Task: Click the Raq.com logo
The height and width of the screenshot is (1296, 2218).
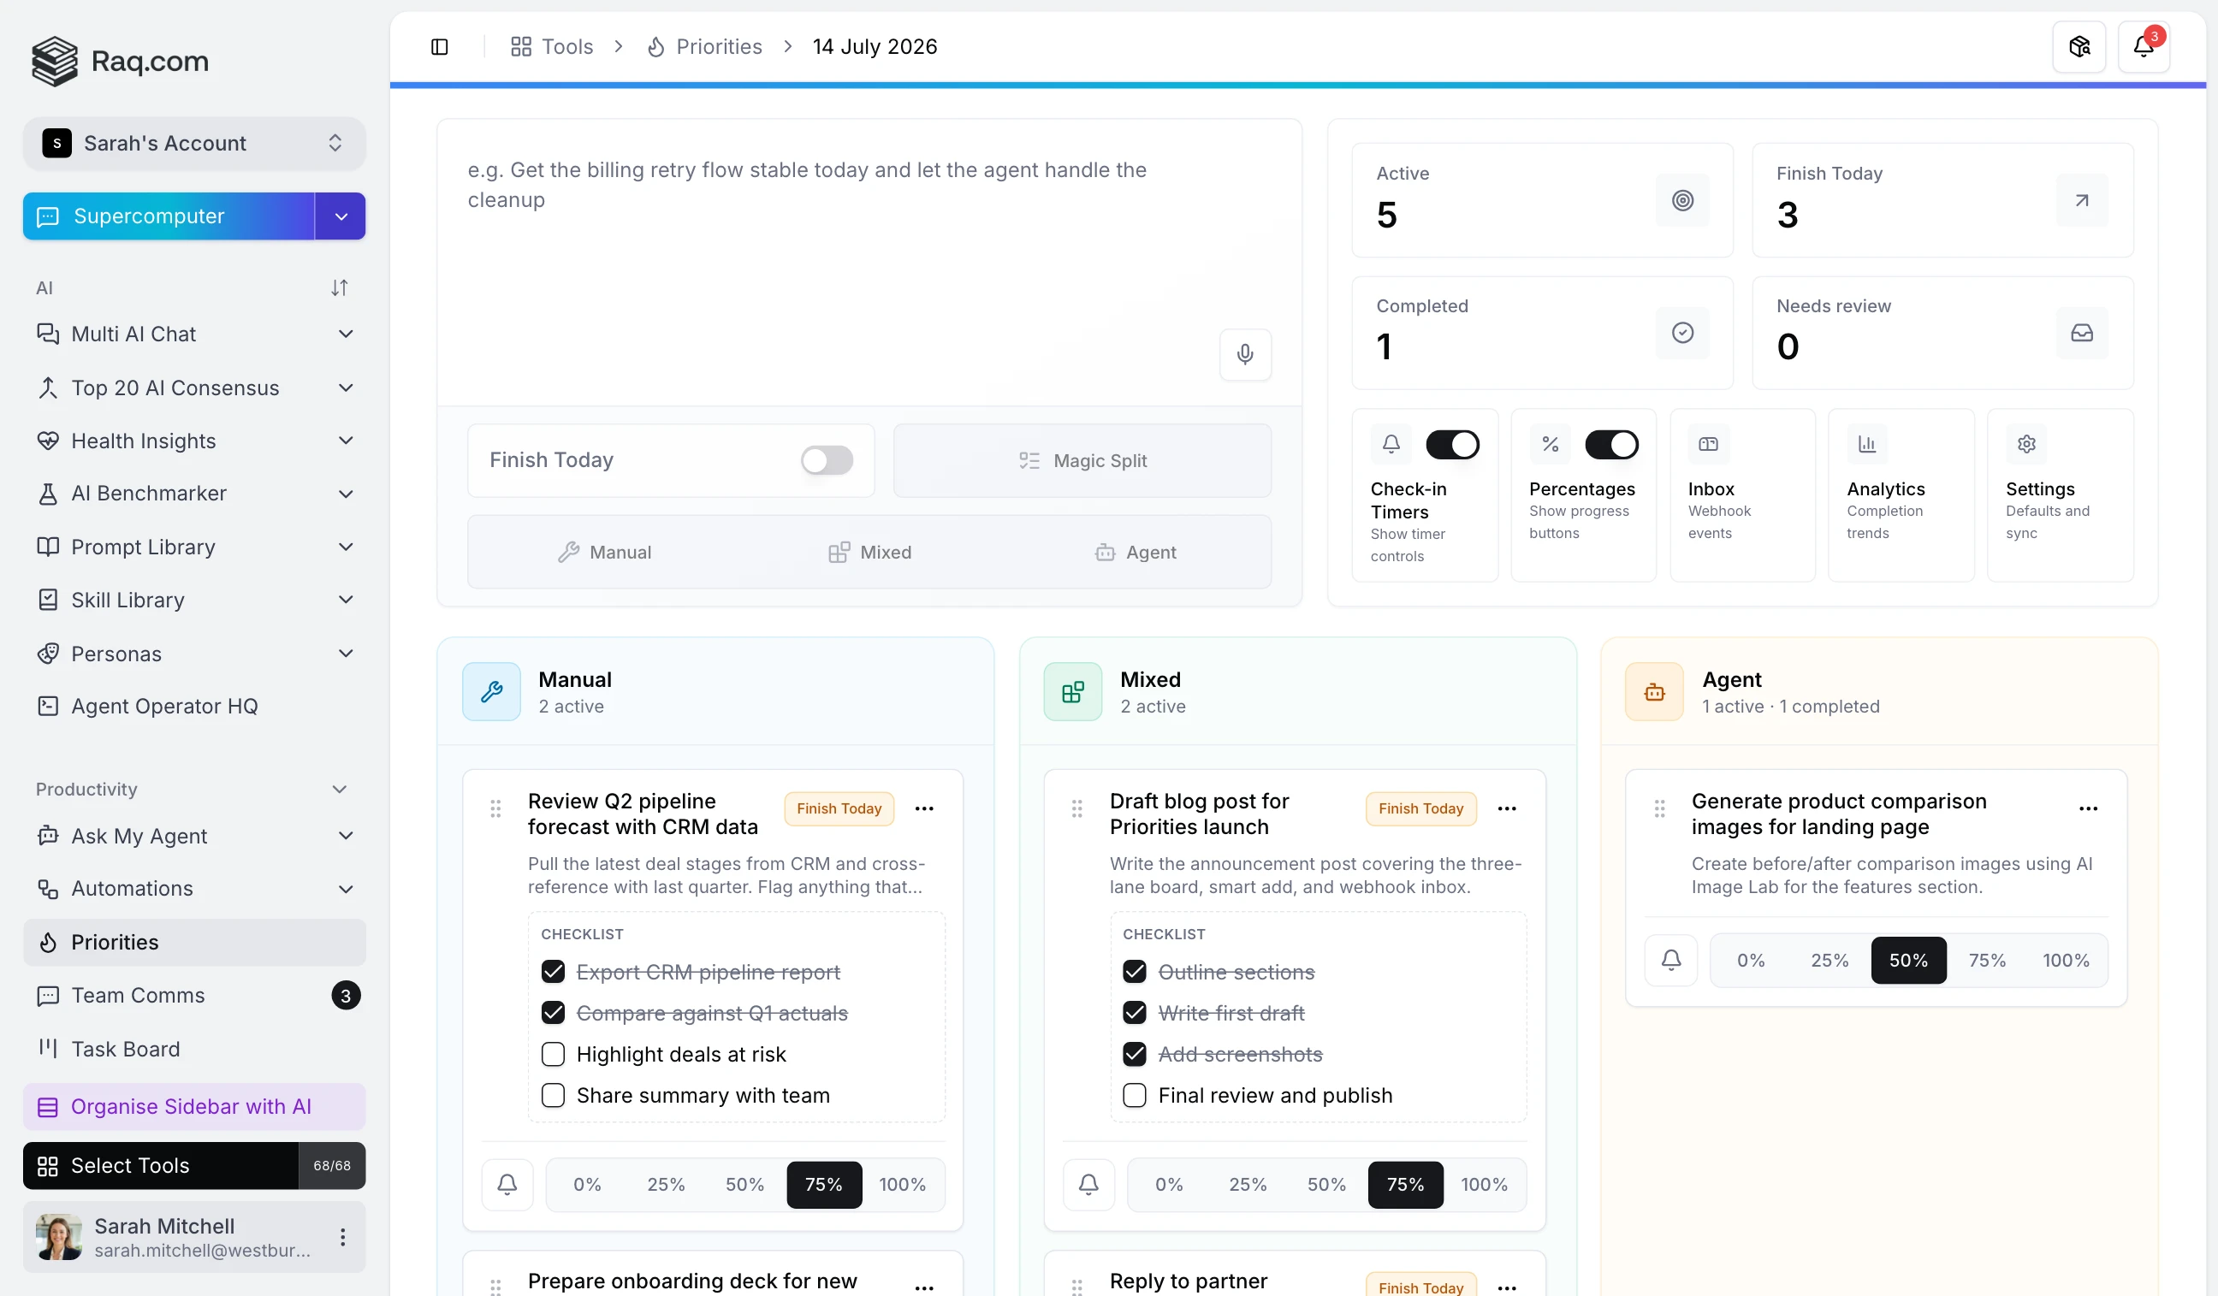Action: pyautogui.click(x=121, y=61)
